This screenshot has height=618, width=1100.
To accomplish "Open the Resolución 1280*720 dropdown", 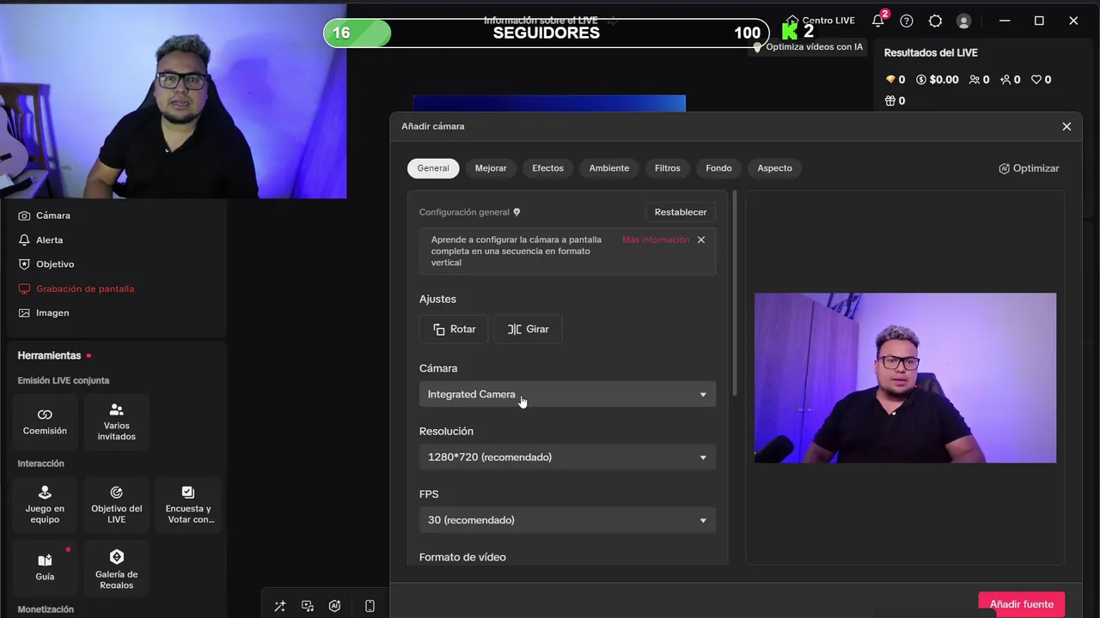I will click(567, 457).
